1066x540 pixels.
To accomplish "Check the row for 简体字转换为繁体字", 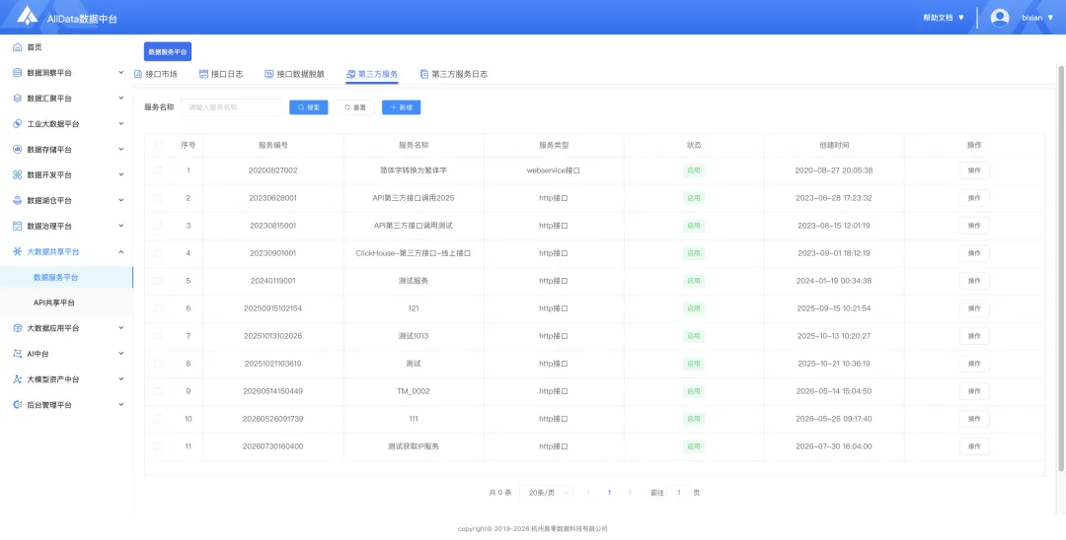I will pyautogui.click(x=158, y=170).
